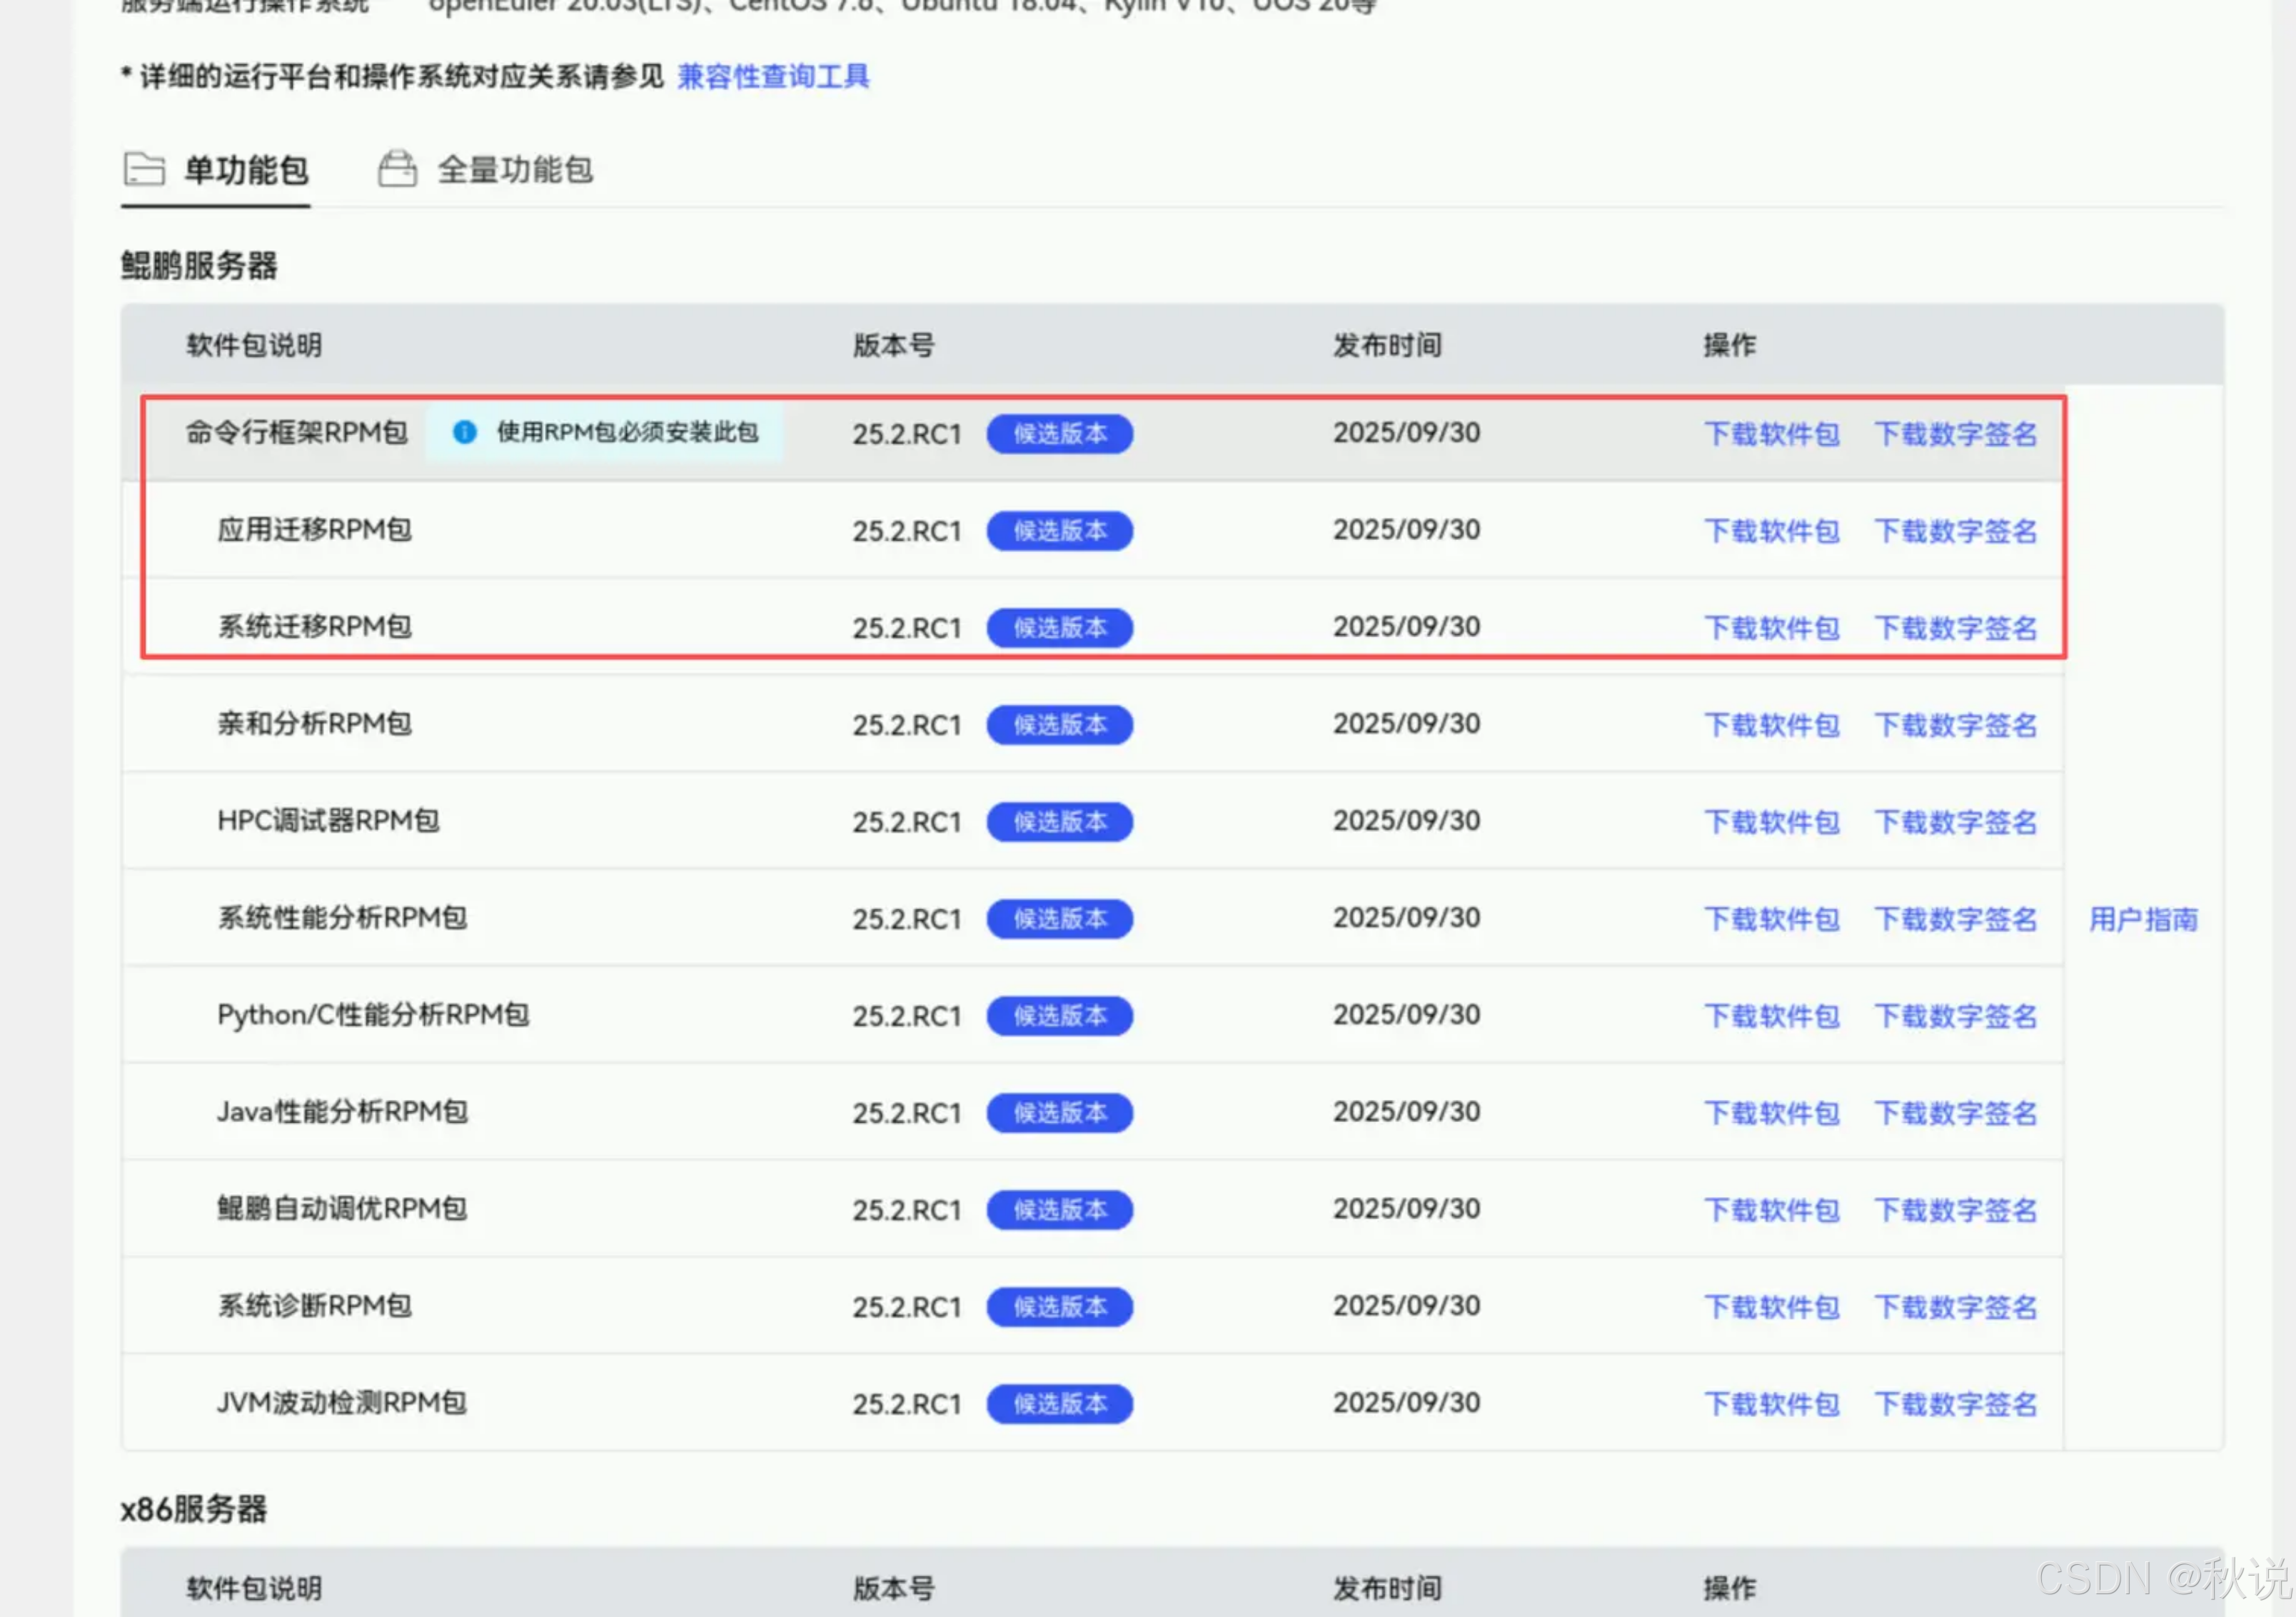Download digital signature for 亲和分析RPM包
The width and height of the screenshot is (2296, 1617).
point(1955,726)
